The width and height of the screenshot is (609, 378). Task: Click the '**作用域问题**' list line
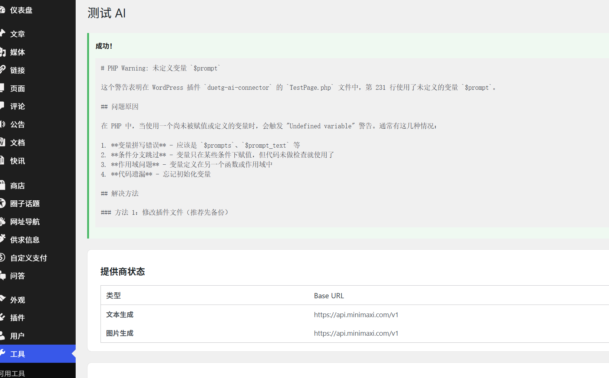click(x=187, y=165)
